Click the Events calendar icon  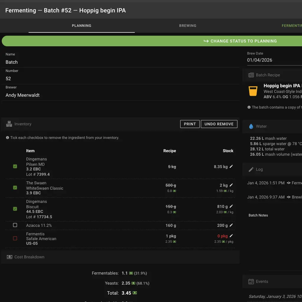click(251, 281)
